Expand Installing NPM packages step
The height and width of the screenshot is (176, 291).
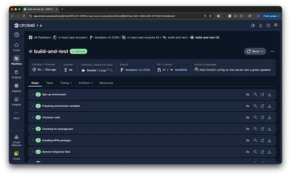[x=33, y=140]
